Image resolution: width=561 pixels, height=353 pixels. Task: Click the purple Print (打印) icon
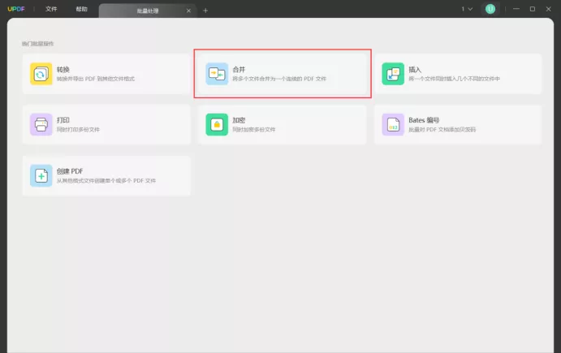(41, 124)
